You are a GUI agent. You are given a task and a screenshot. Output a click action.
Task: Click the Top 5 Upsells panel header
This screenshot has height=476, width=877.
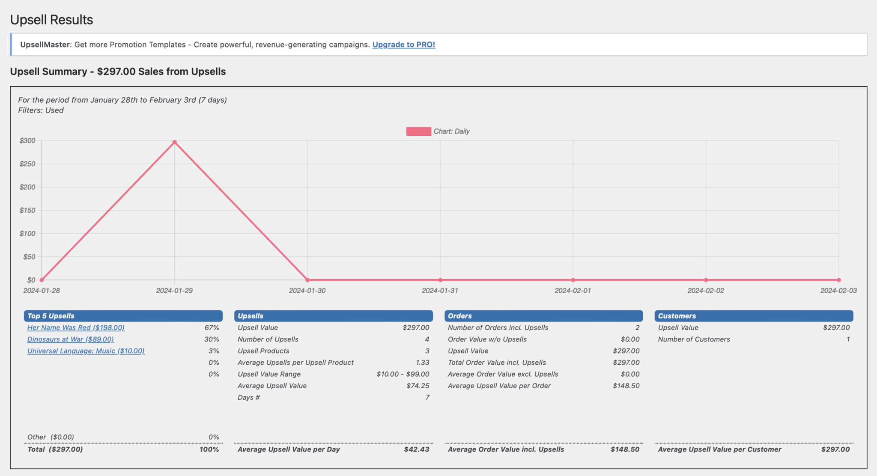coord(123,315)
